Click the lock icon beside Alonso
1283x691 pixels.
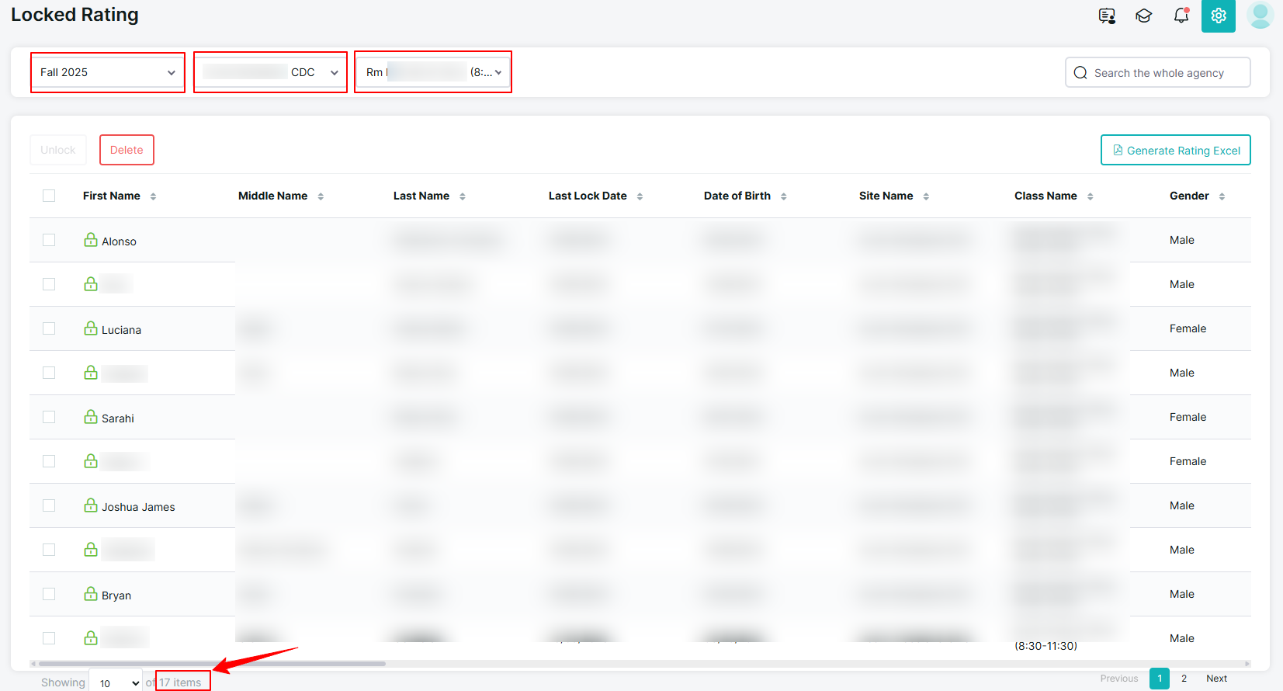pyautogui.click(x=91, y=240)
